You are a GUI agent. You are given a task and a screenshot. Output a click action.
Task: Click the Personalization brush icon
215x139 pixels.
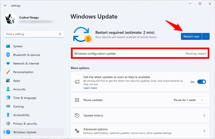tap(8, 72)
